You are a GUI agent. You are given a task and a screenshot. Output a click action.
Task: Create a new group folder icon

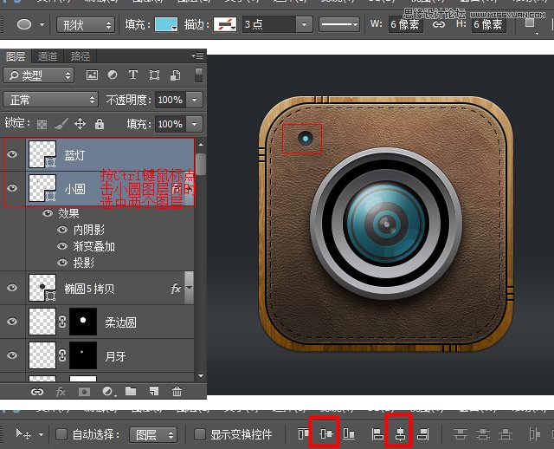click(131, 391)
